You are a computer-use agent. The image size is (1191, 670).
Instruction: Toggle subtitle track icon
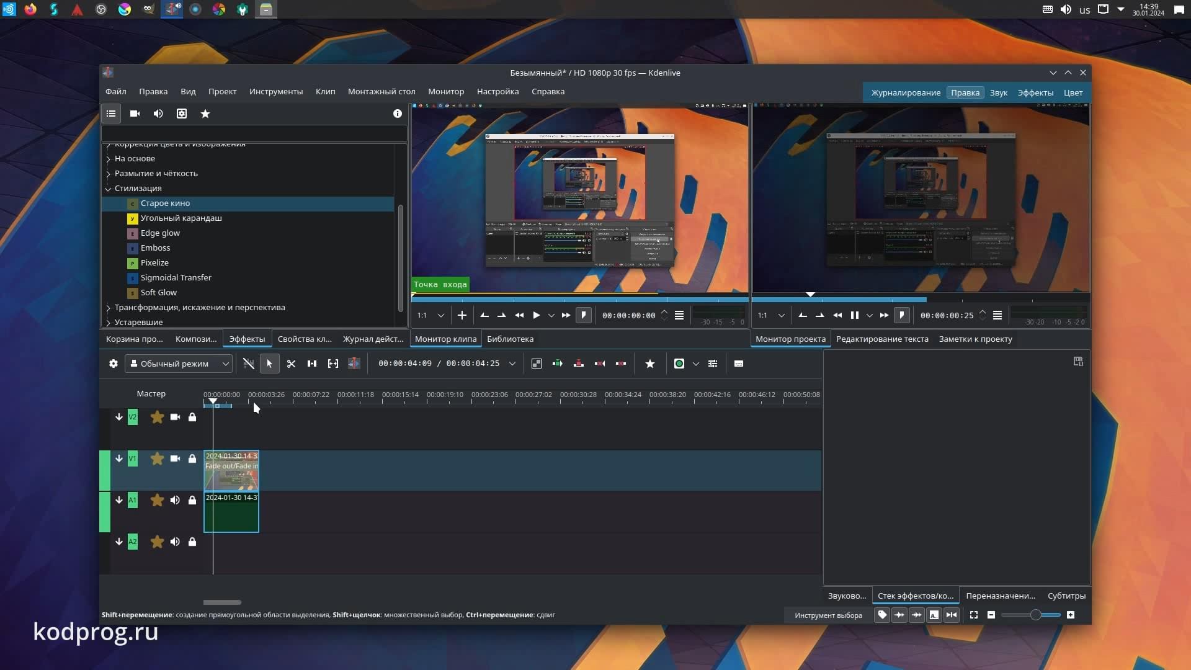click(739, 364)
